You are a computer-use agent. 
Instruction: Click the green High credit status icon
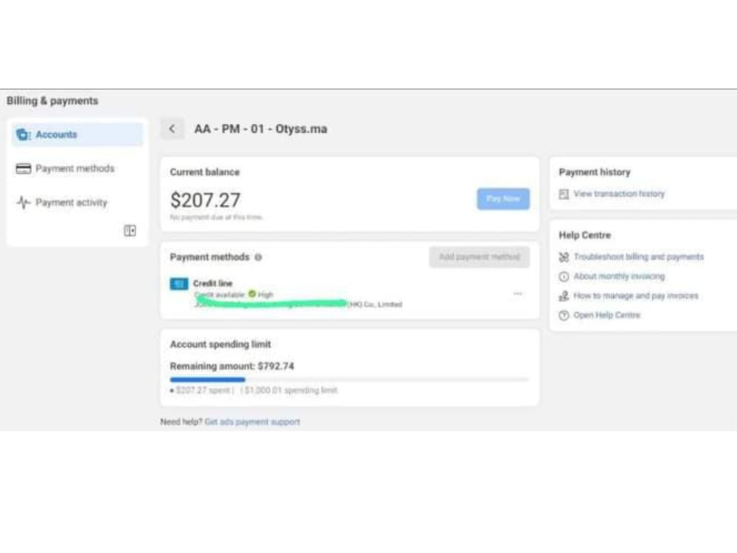[x=252, y=294]
